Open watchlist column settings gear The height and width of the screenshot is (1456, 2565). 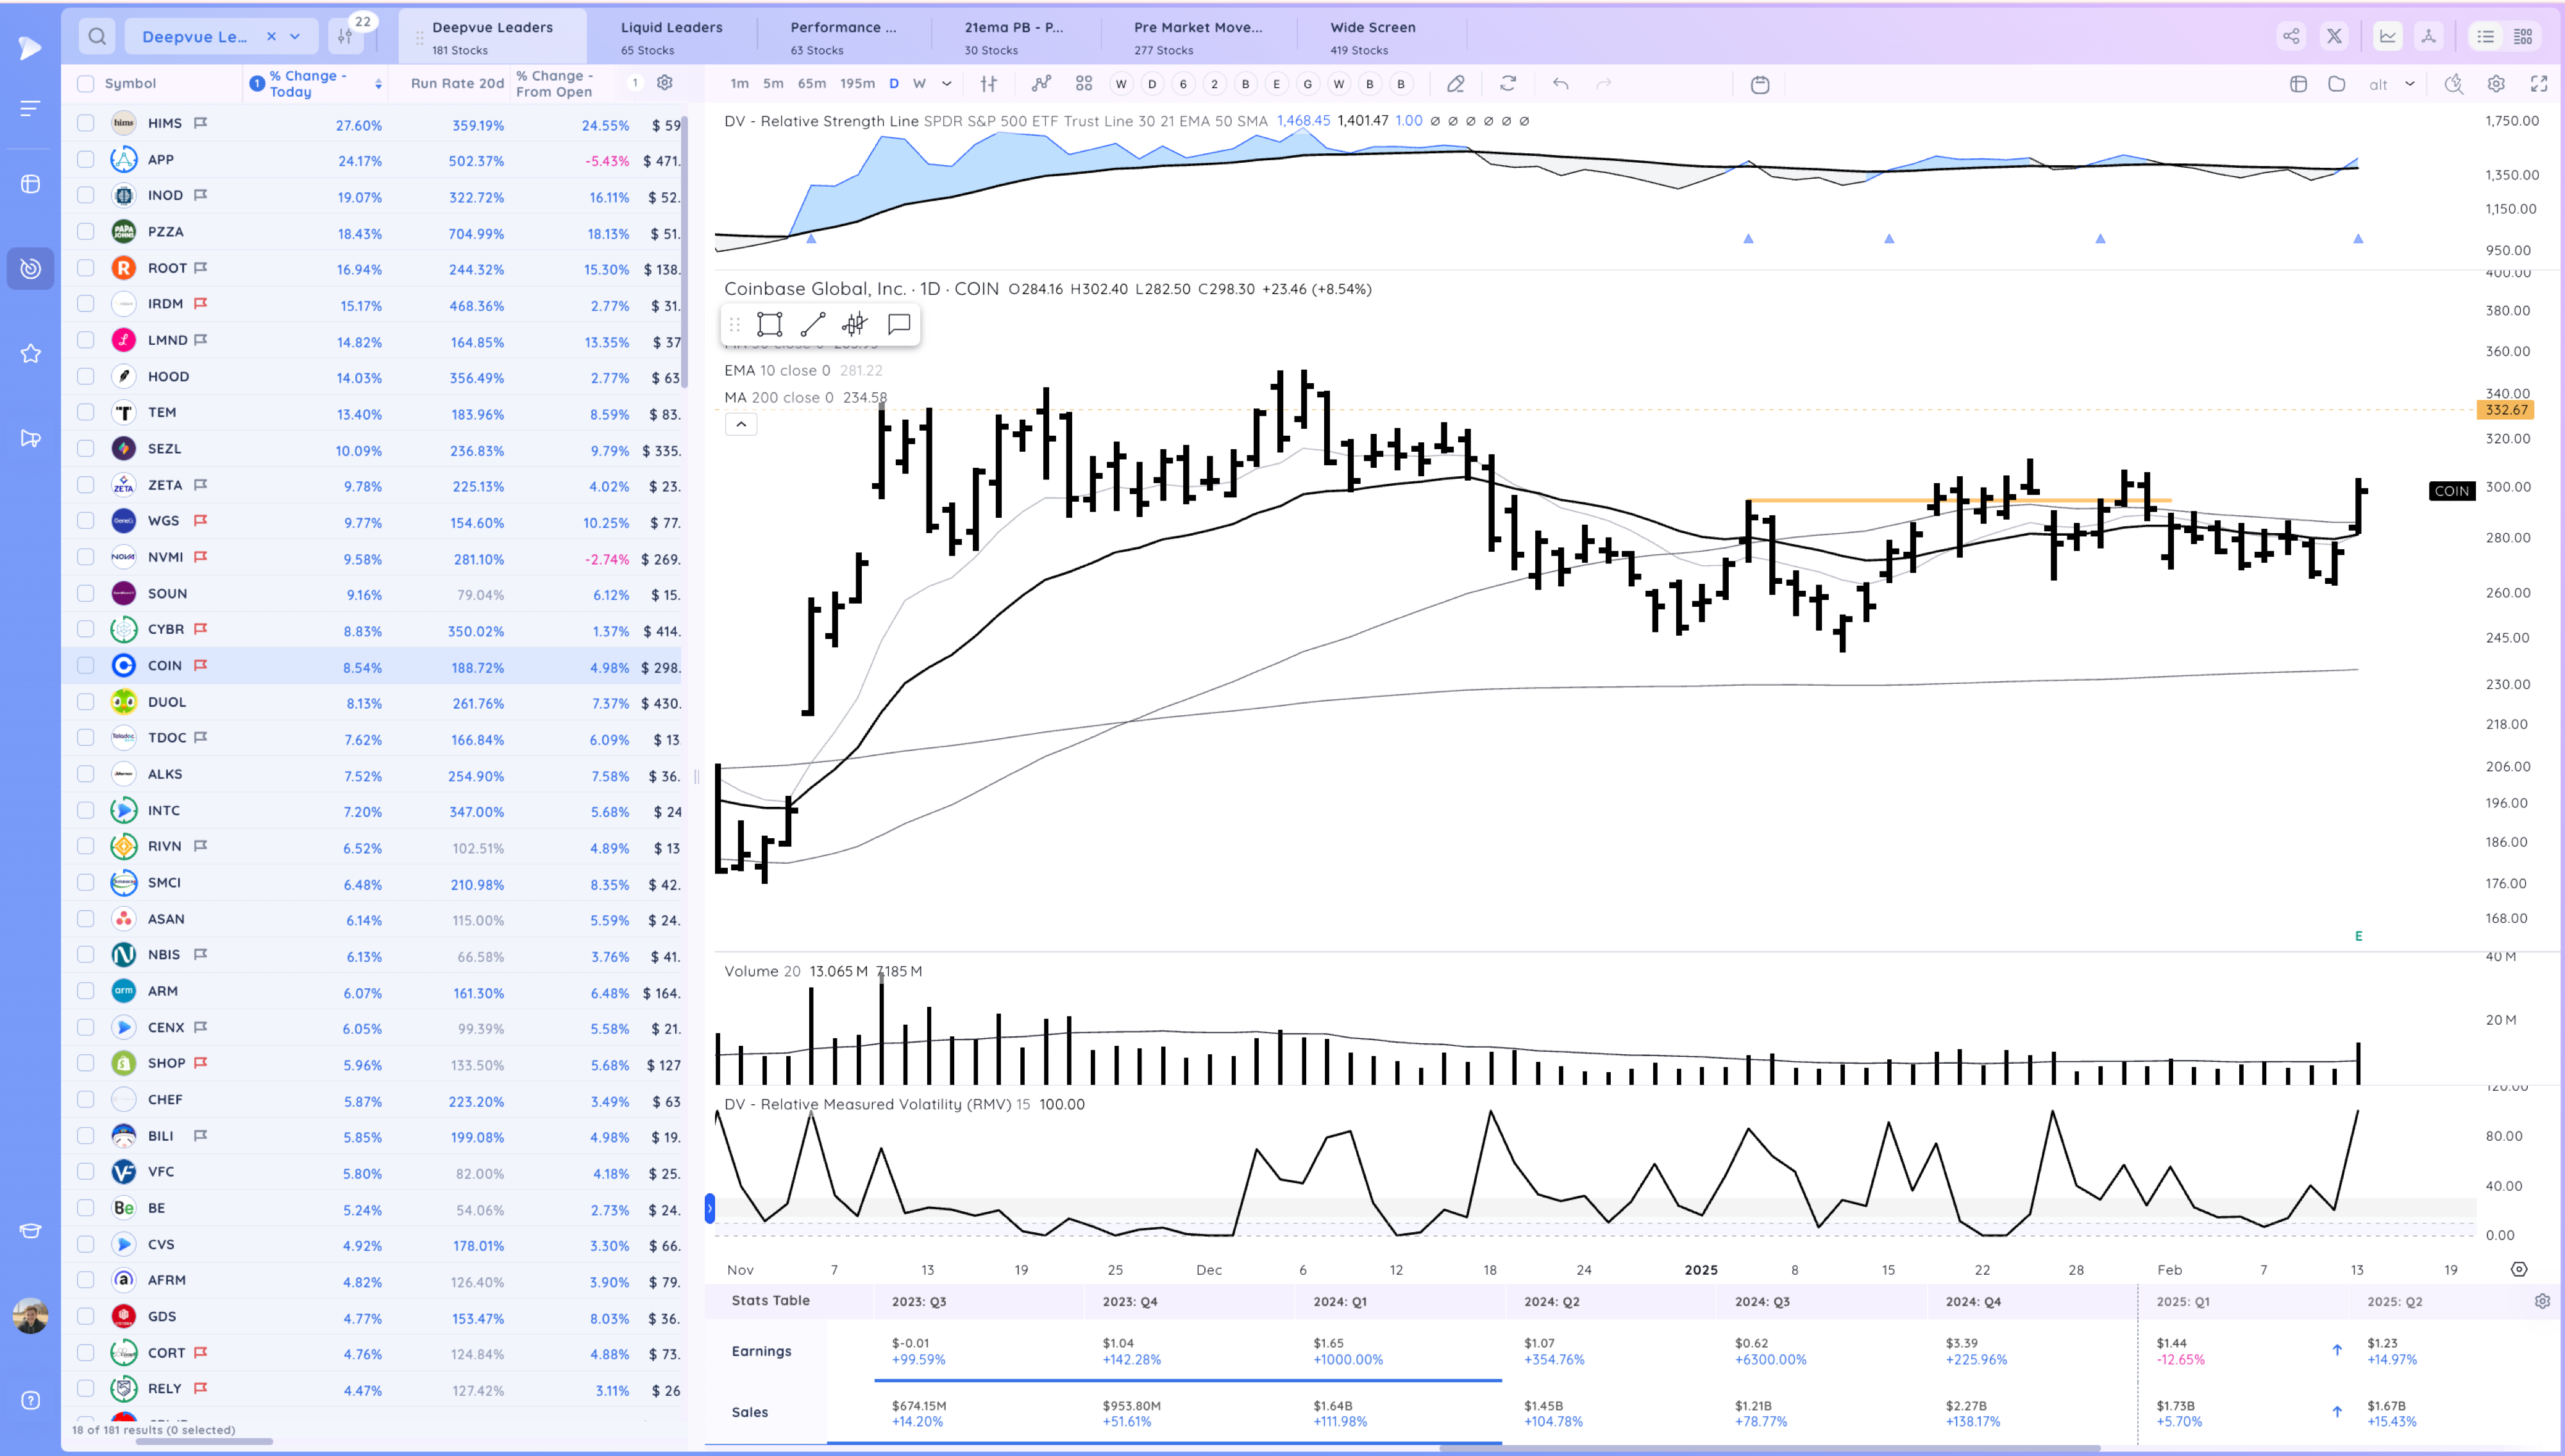tap(664, 83)
